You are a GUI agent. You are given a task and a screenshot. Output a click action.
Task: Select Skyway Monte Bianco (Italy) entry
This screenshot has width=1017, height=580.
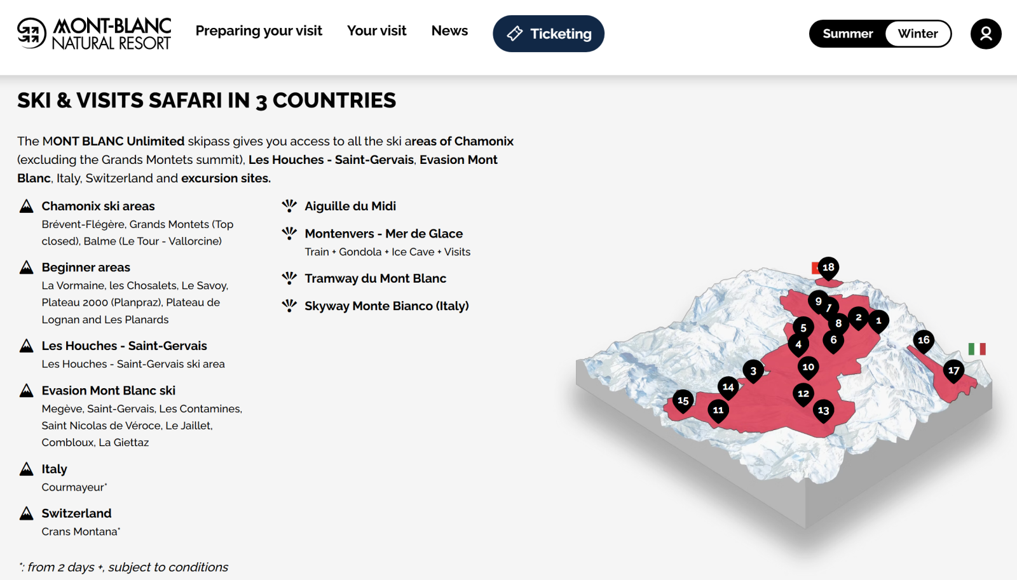[x=386, y=306]
